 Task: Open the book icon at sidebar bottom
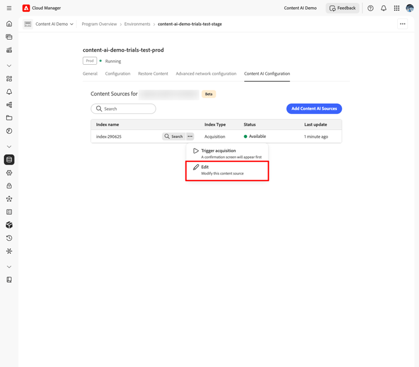point(9,279)
